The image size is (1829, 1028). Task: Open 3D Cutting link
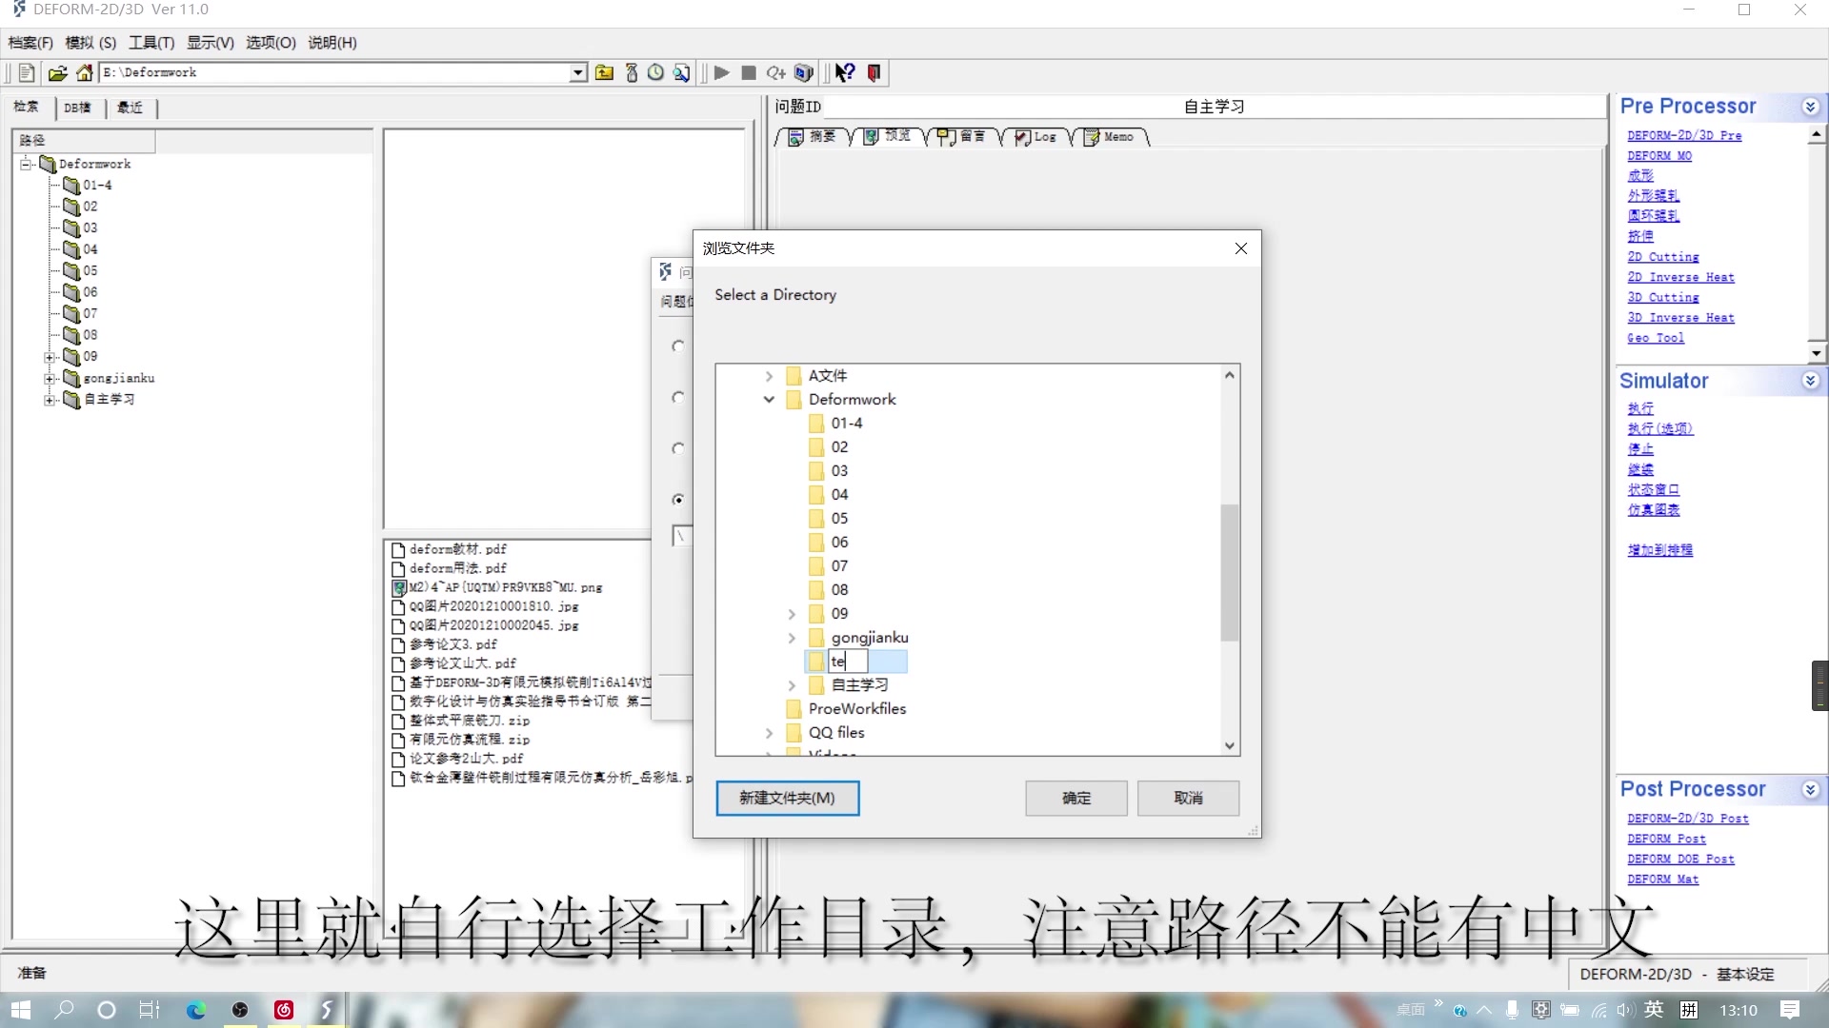[x=1662, y=298]
